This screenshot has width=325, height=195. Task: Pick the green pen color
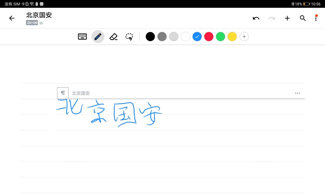220,36
